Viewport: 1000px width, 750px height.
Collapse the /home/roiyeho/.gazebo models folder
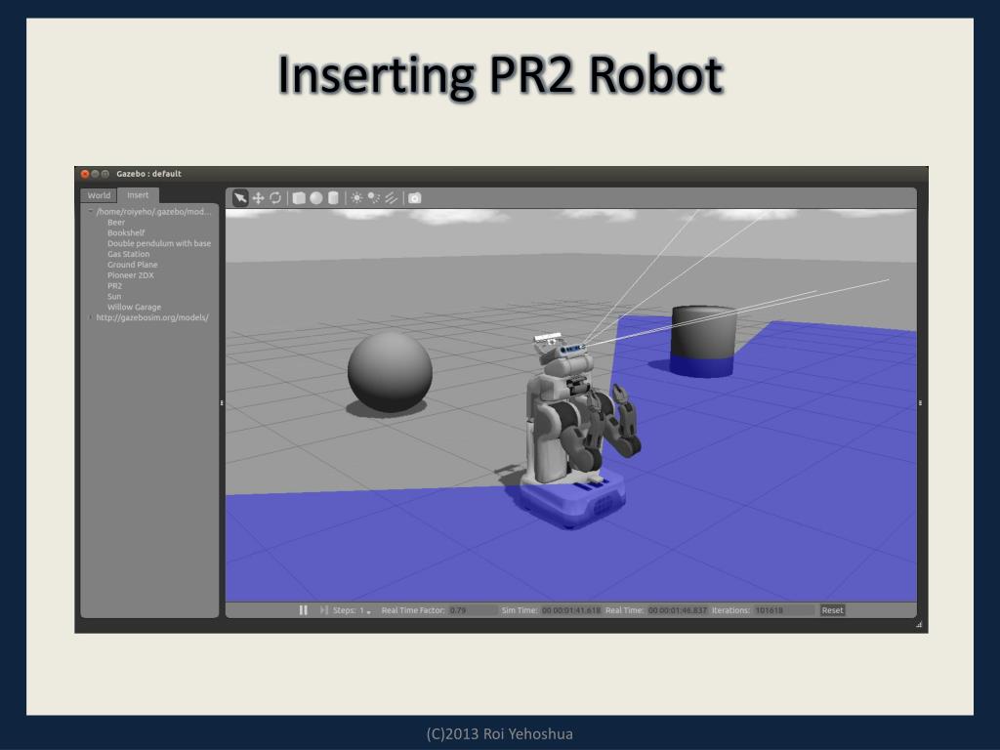coord(91,212)
